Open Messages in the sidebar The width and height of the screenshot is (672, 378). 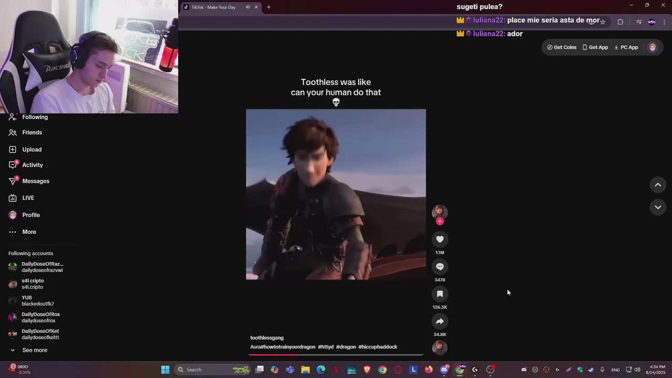(29, 181)
